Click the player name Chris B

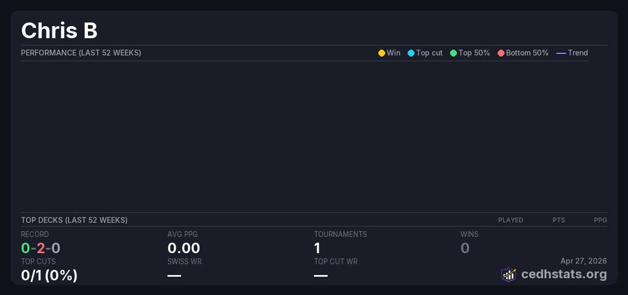59,31
